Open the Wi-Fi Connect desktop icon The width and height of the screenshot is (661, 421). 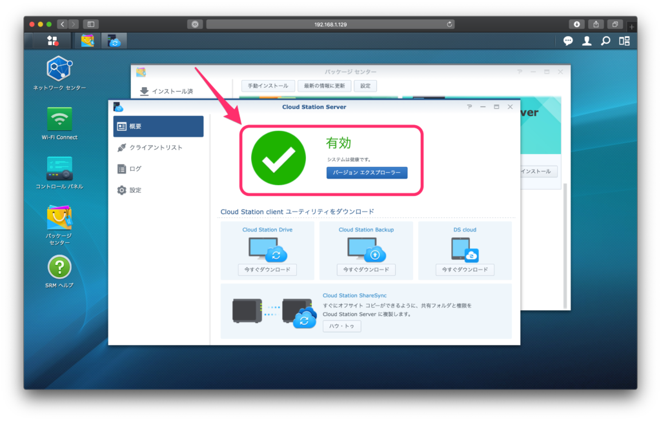[59, 119]
